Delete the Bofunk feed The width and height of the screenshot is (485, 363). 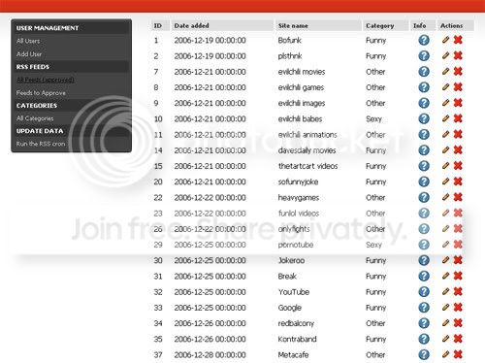tap(458, 40)
